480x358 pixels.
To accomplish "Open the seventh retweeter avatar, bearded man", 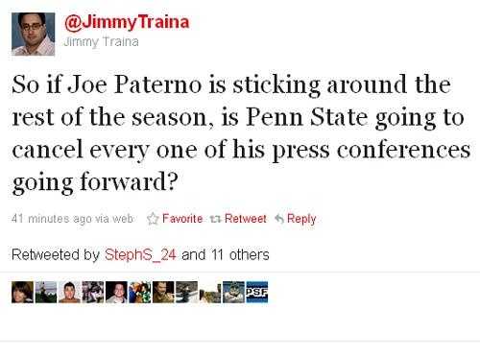I will pos(163,292).
